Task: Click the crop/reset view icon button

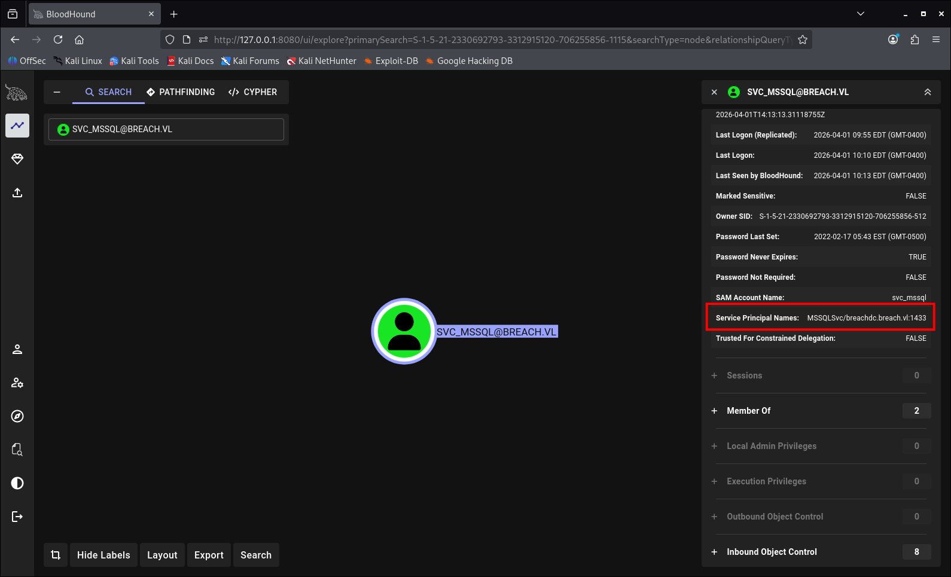Action: point(56,555)
